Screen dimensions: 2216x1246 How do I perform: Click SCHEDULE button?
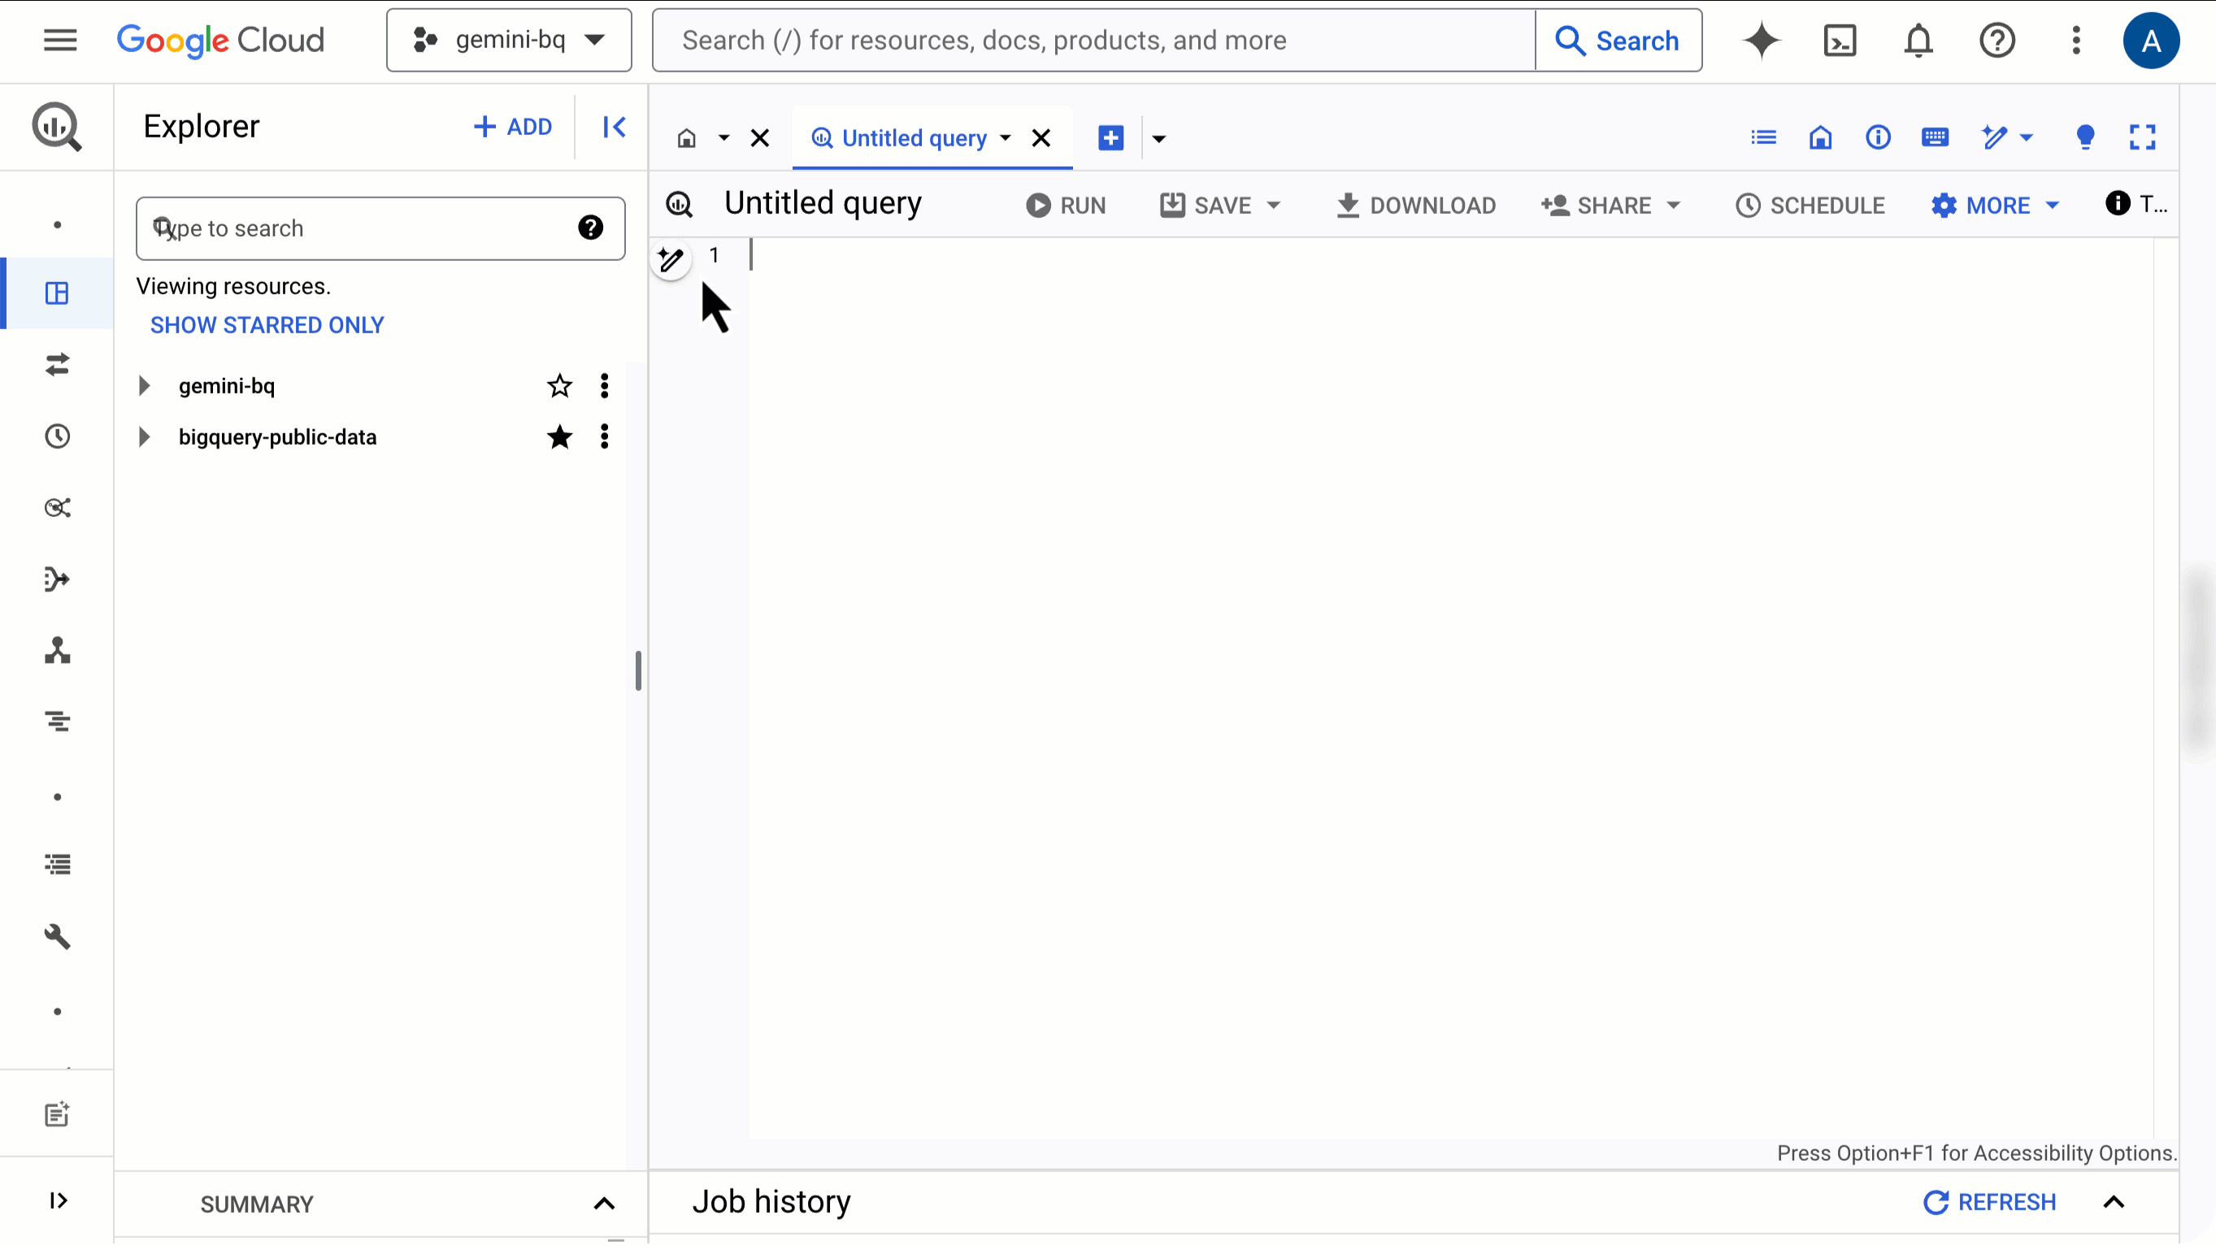(1810, 206)
